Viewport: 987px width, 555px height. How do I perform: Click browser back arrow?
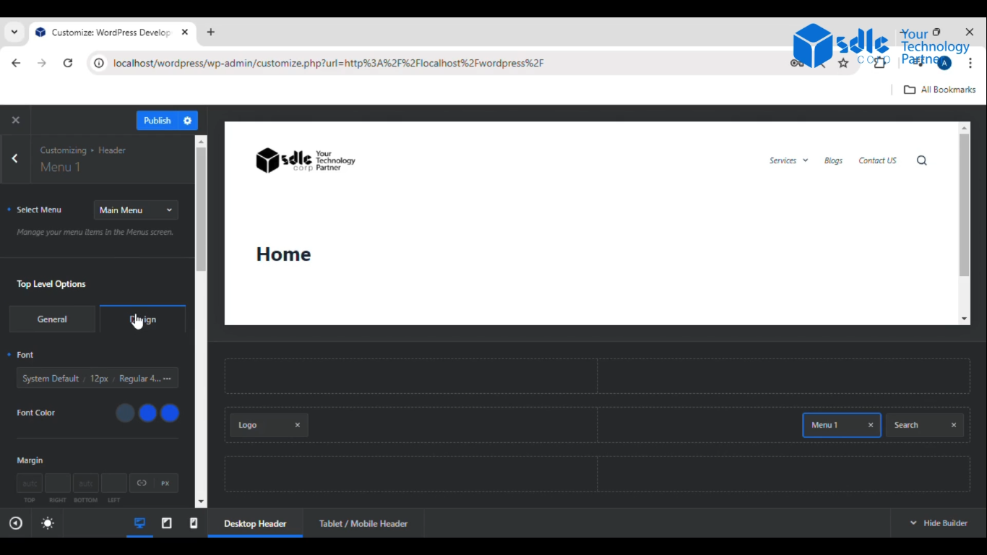coord(16,63)
